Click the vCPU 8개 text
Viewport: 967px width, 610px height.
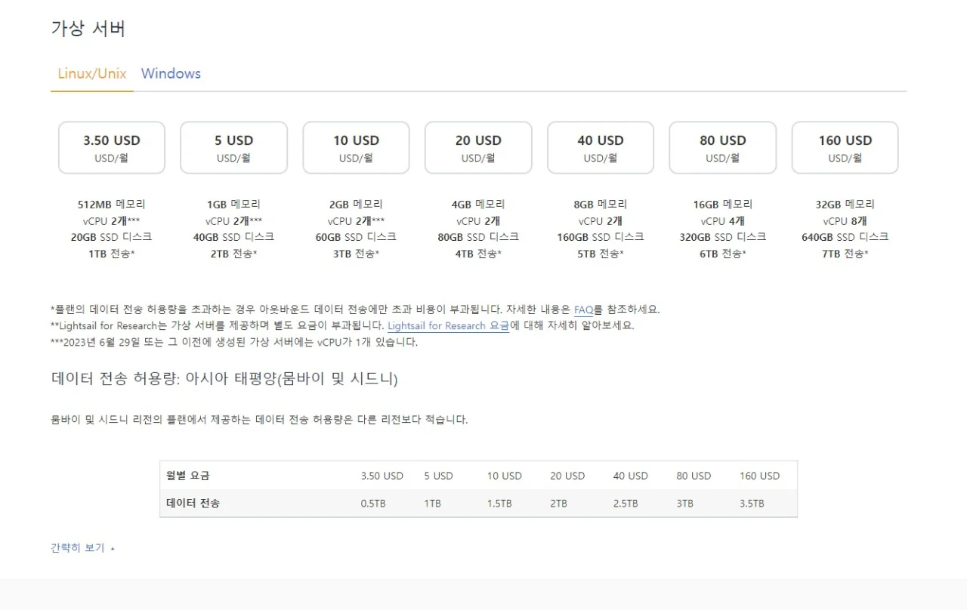click(845, 221)
